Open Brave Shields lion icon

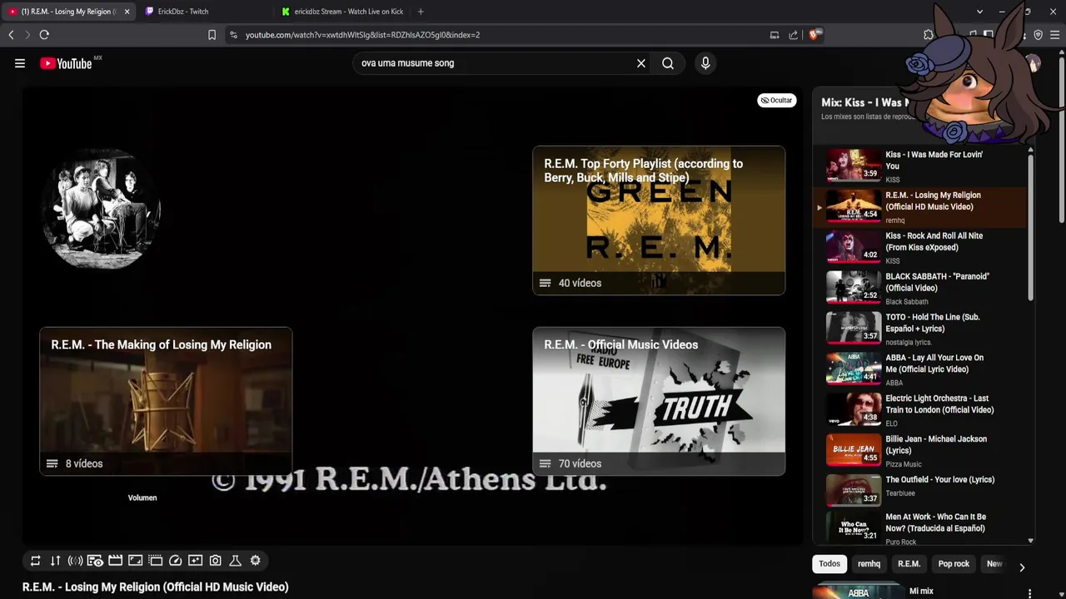pyautogui.click(x=814, y=35)
